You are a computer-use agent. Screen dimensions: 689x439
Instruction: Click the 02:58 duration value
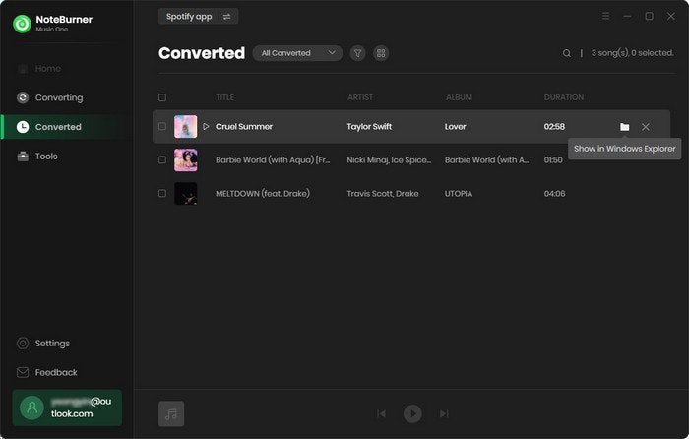coord(554,127)
